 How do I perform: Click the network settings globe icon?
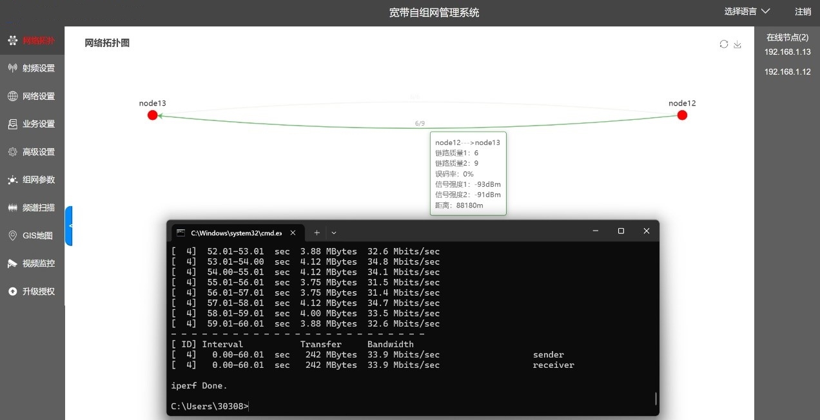(12, 96)
